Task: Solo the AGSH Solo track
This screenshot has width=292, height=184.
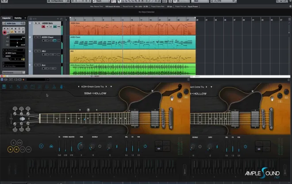Action: 39,23
